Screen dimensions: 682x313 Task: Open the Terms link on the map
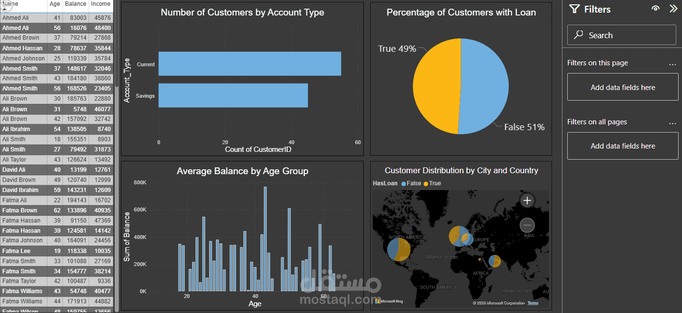532,302
